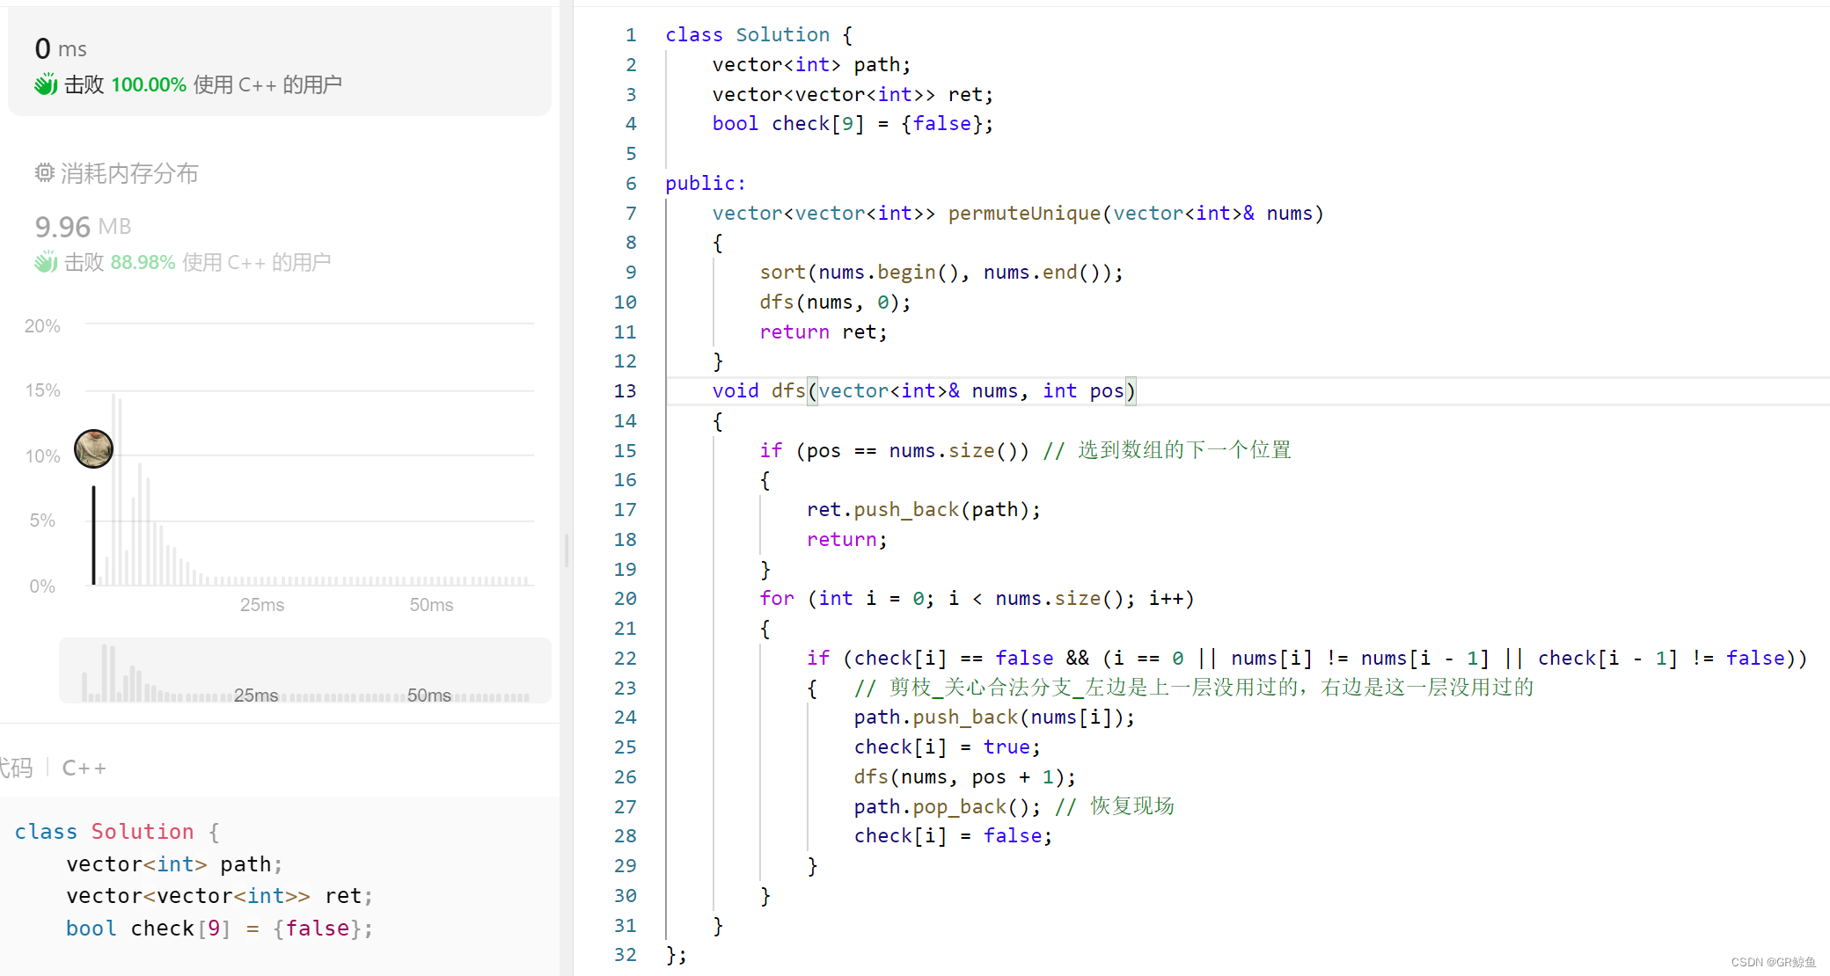Image resolution: width=1830 pixels, height=976 pixels.
Task: Click the vertical pane divider handle
Action: 567,550
